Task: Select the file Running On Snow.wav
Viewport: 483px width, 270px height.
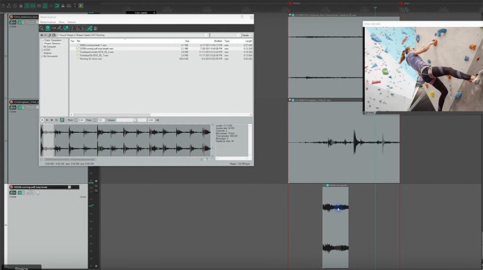Action: pyautogui.click(x=91, y=58)
